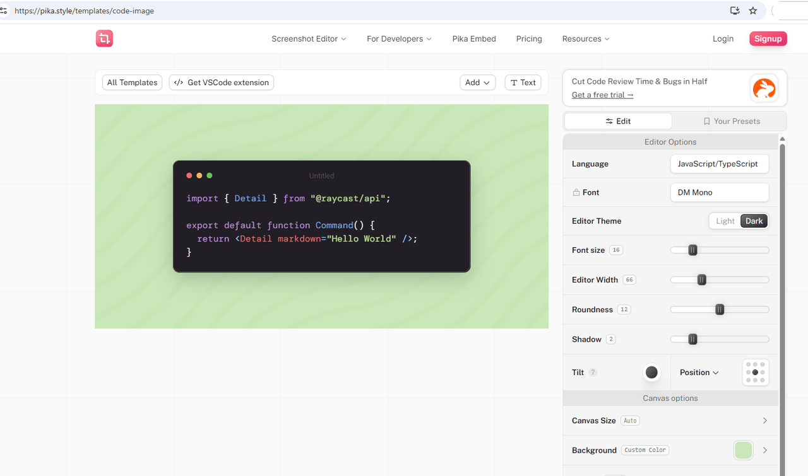This screenshot has height=476, width=808.
Task: Click the code line starting with import
Action: point(288,198)
